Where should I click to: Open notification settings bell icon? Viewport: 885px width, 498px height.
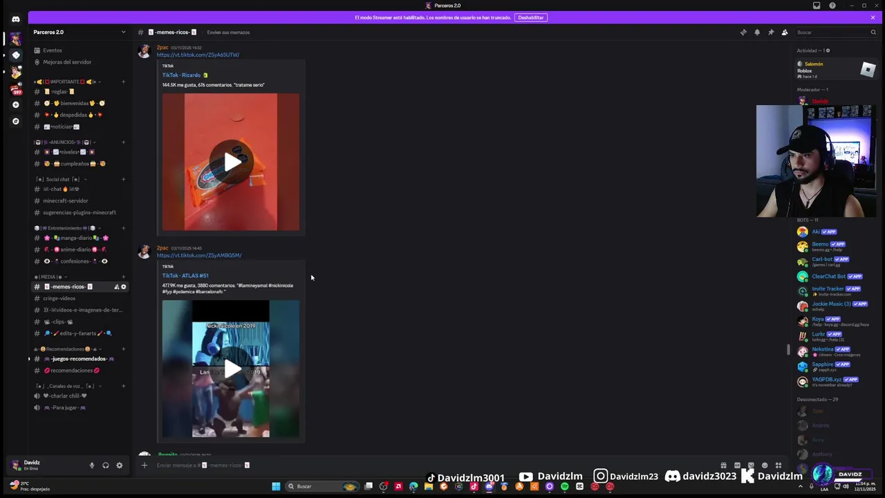click(757, 33)
